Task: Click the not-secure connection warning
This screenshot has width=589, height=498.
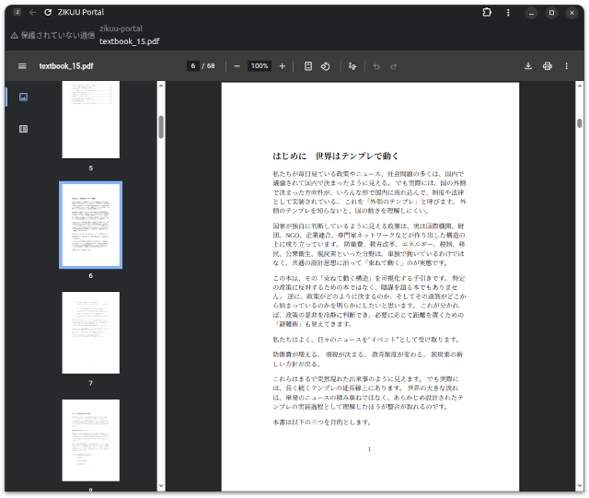Action: 52,35
